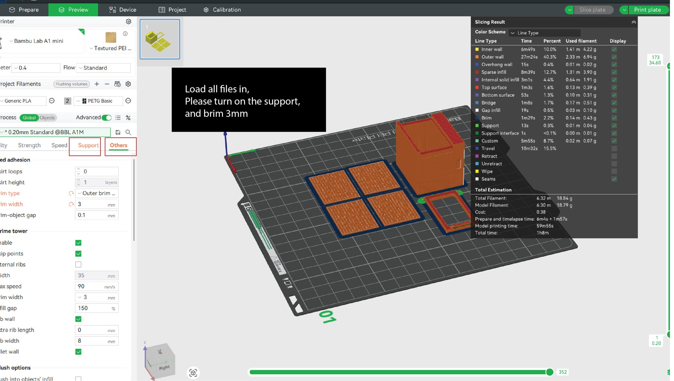This screenshot has width=674, height=381.
Task: Toggle the Advanced mode switch
Action: tap(107, 118)
